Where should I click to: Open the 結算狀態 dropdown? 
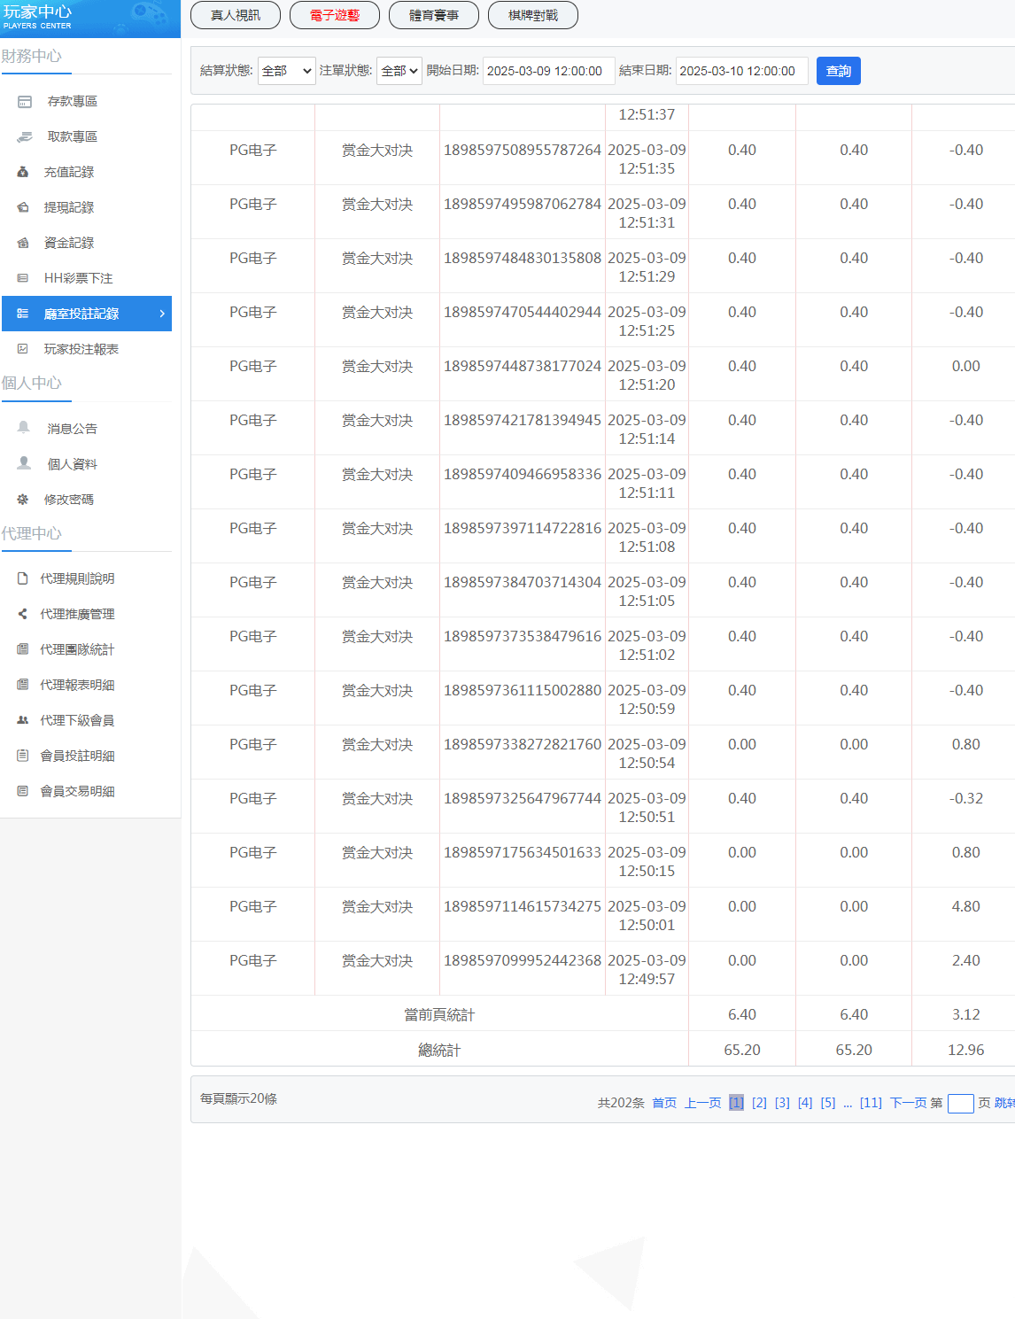tap(286, 71)
